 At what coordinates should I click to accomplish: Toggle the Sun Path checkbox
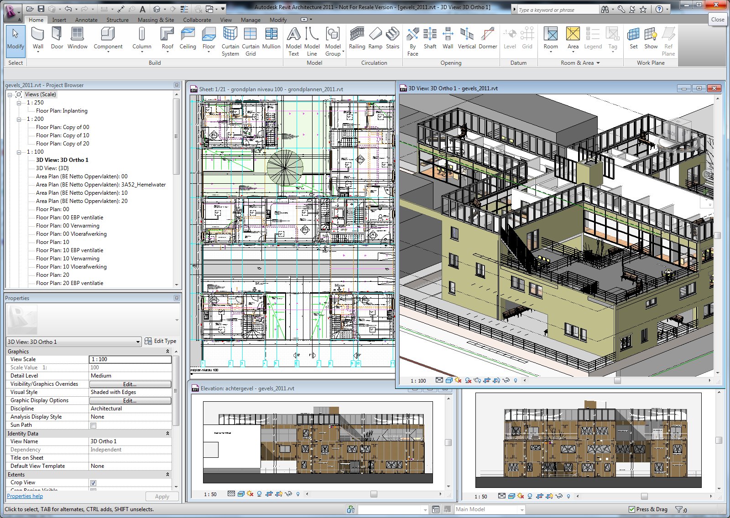[93, 425]
